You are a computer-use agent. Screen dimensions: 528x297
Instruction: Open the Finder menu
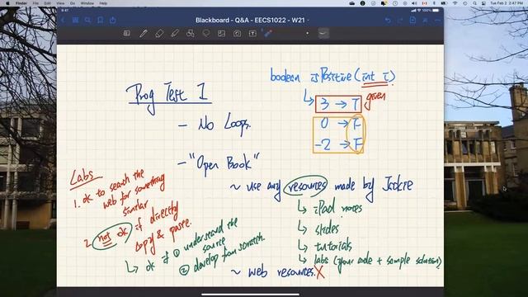(21, 3)
